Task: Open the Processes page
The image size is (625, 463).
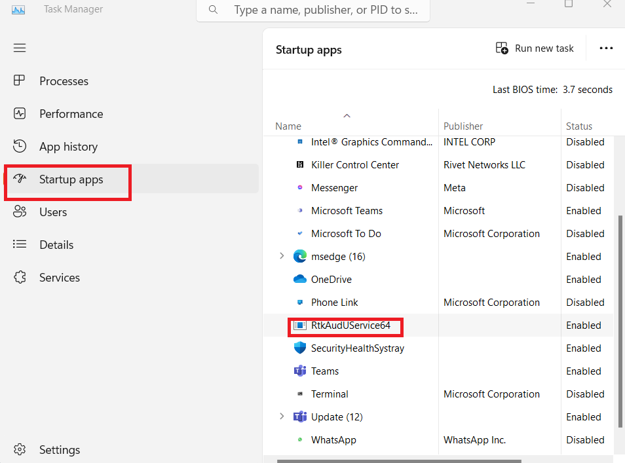Action: [64, 81]
